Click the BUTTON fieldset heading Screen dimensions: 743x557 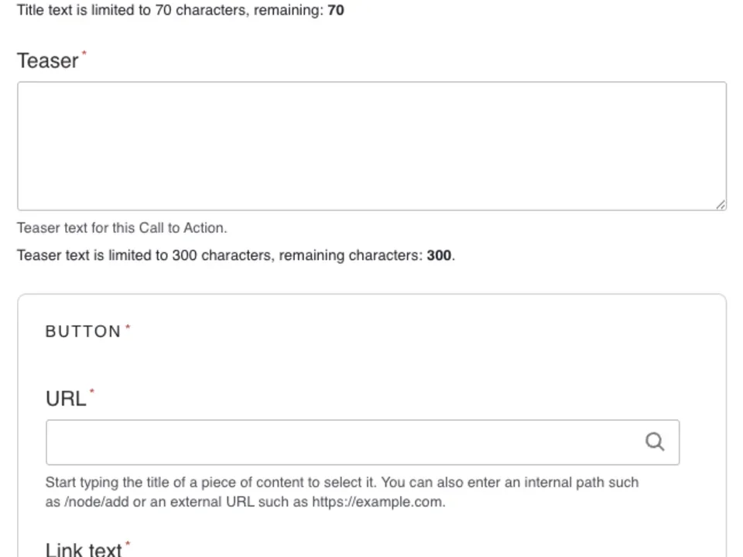84,331
